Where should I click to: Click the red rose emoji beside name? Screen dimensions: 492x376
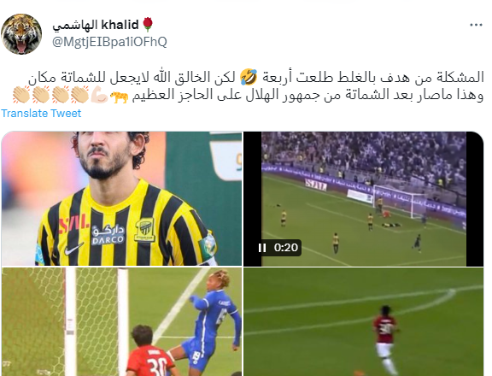tap(148, 25)
